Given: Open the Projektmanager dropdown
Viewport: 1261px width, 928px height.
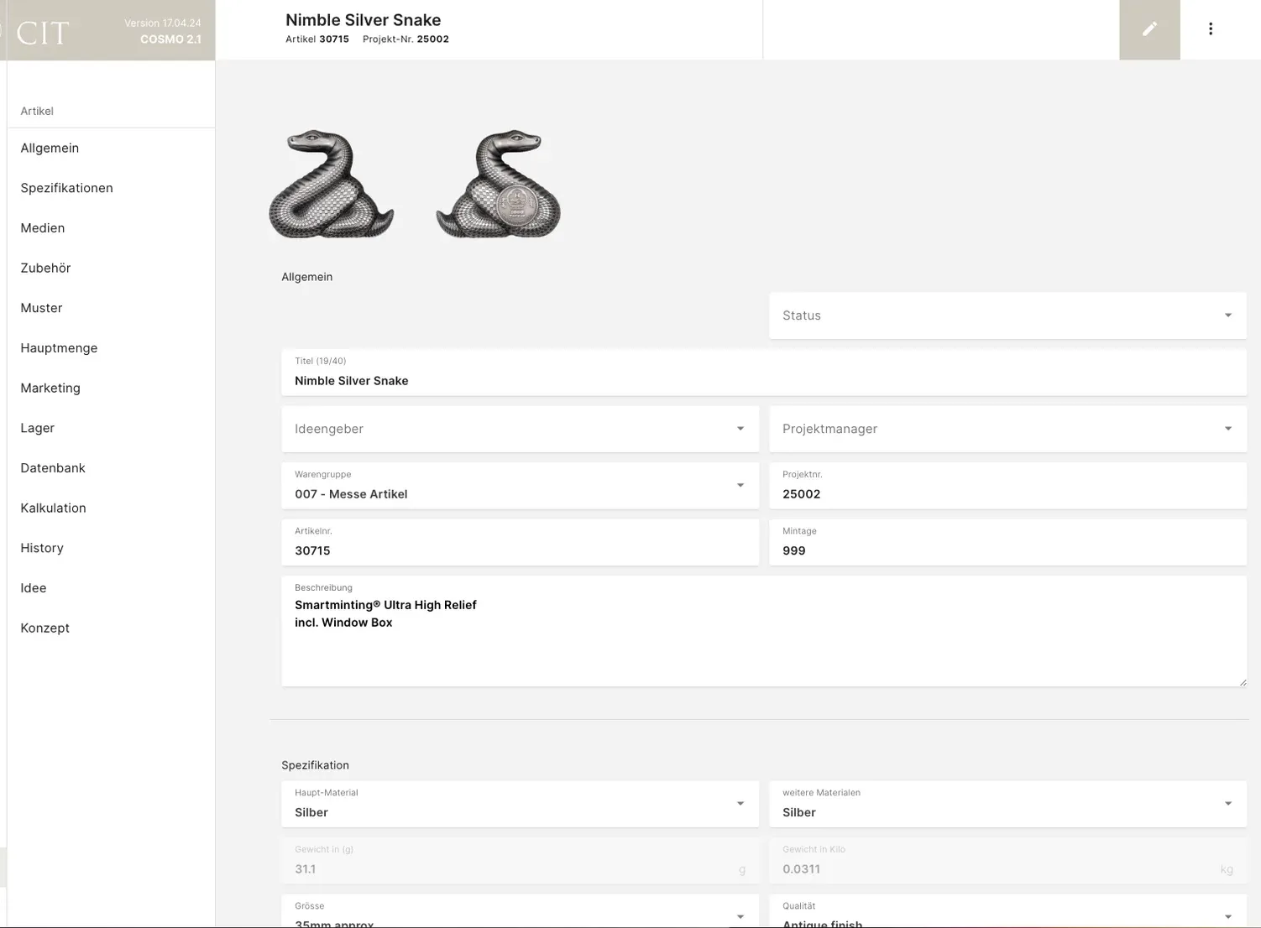Looking at the screenshot, I should pyautogui.click(x=1007, y=429).
